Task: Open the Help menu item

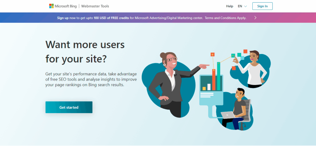Action: (230, 6)
